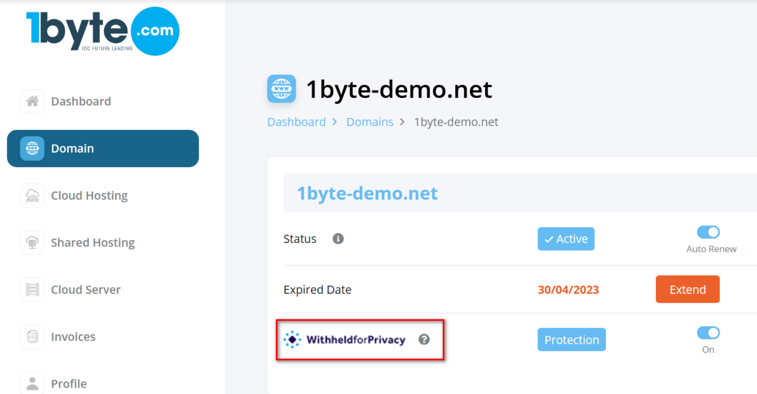
Task: Click the Cloud Hosting cloud icon
Action: (32, 195)
